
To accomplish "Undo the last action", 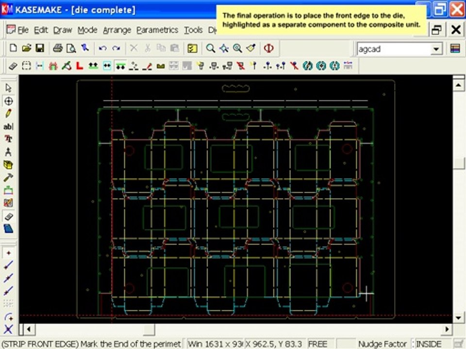I will click(103, 48).
